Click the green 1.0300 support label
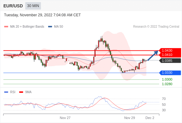The width and height of the screenshot is (182, 123). click(167, 80)
